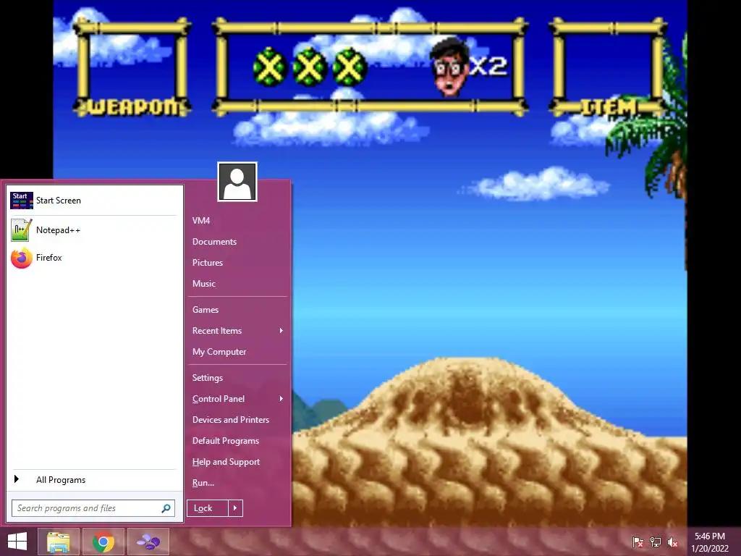Expand the Recent Items submenu arrow

click(281, 330)
